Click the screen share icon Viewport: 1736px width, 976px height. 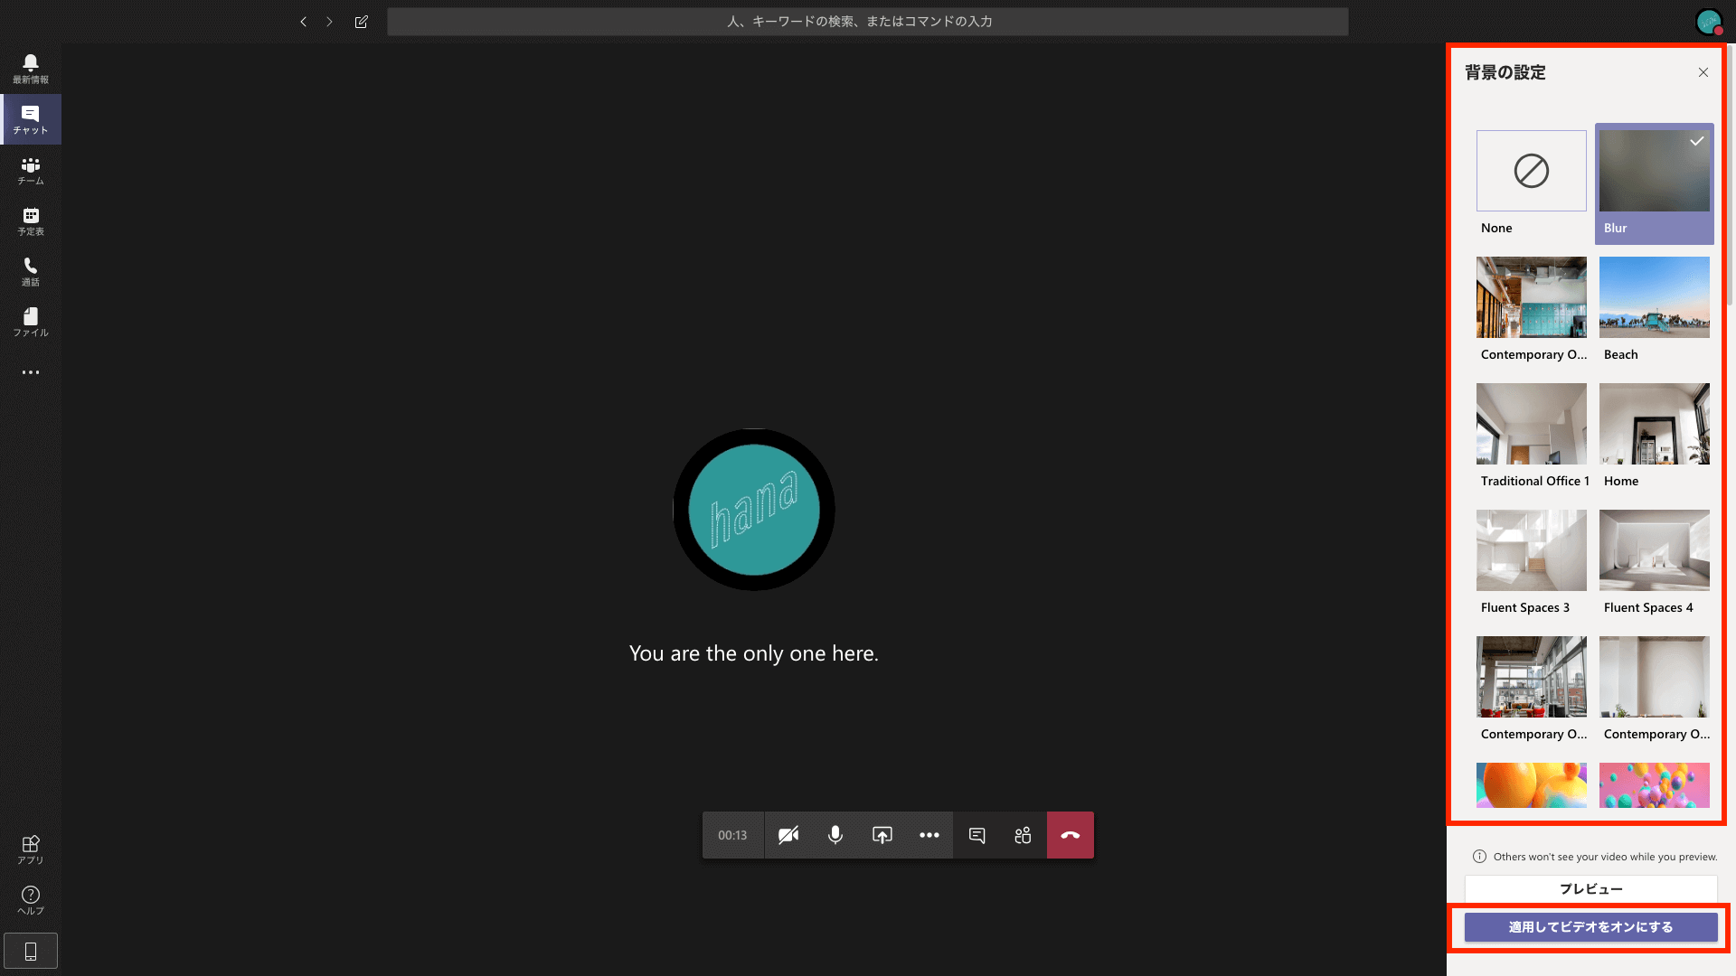tap(882, 834)
